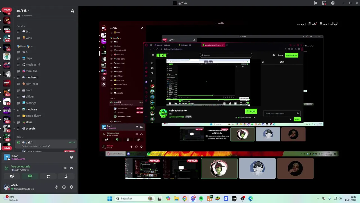
Task: Open the mod-som channel
Action: pyautogui.click(x=46, y=77)
